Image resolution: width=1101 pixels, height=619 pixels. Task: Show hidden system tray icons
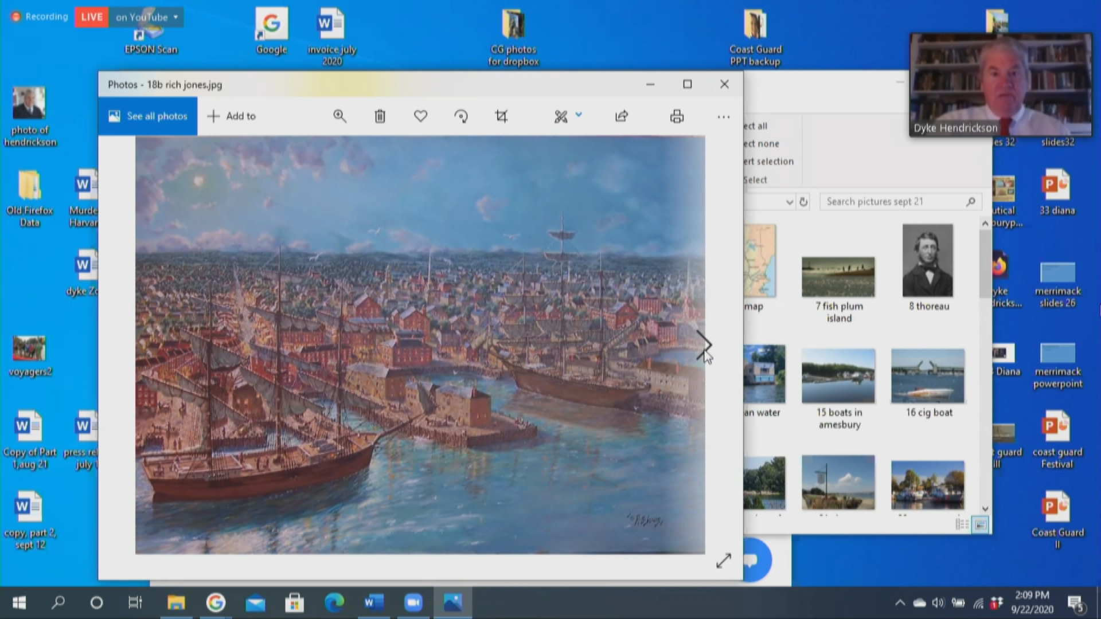(900, 602)
